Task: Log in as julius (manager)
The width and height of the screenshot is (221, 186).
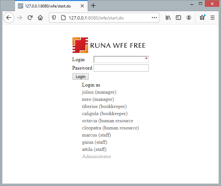Action: pos(99,92)
